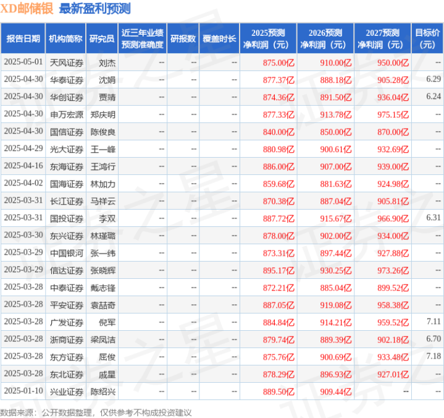Click the 研报数 column header

click(183, 38)
